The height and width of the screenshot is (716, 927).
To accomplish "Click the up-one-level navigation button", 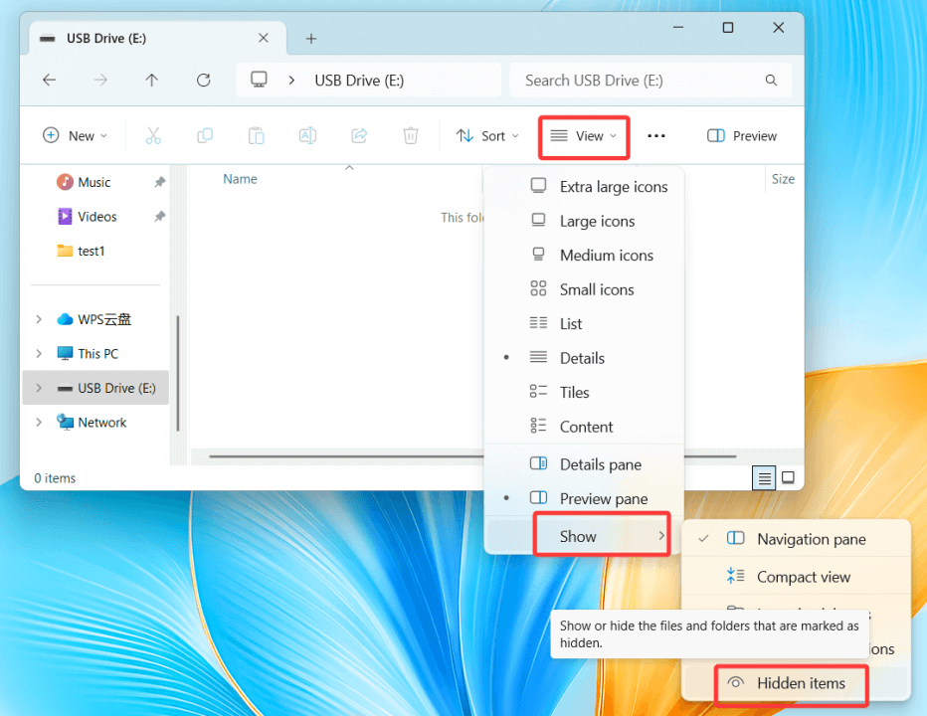I will pos(151,80).
